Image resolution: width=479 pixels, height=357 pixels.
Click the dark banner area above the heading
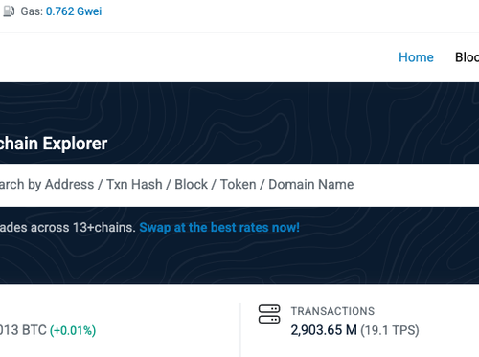coord(239,107)
